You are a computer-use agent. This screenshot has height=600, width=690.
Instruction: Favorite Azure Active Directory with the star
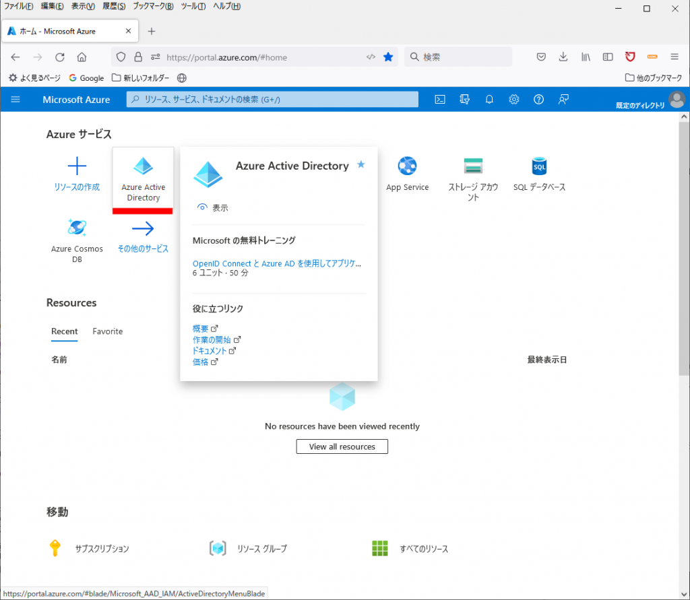[x=360, y=164]
